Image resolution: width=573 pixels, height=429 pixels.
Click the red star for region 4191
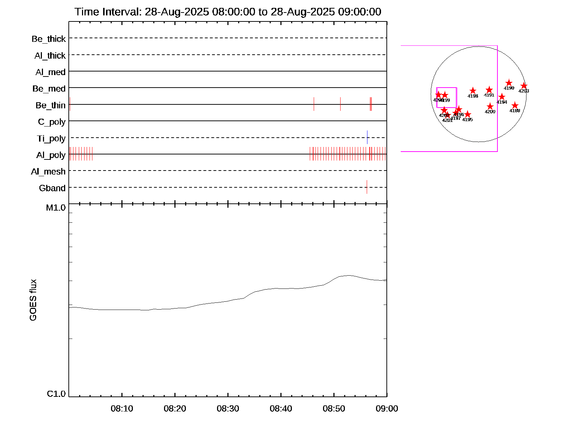coord(489,90)
